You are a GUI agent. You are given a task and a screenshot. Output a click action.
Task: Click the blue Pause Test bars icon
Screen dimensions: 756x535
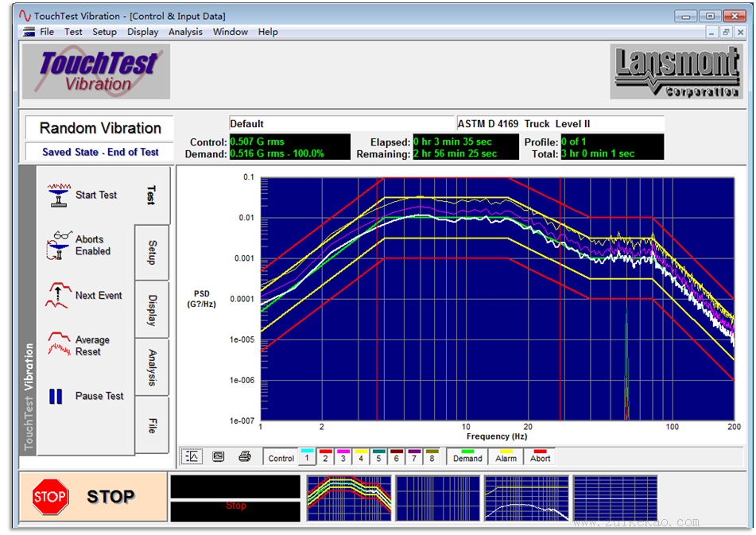pyautogui.click(x=56, y=396)
